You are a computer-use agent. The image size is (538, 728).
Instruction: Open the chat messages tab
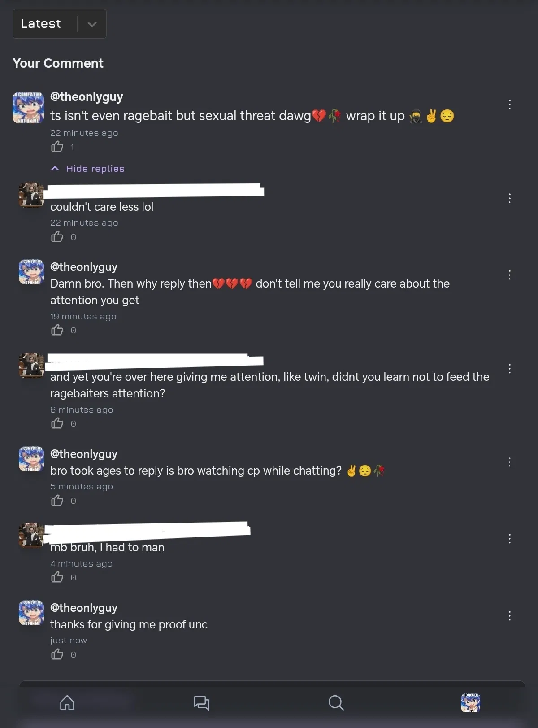[x=202, y=702]
